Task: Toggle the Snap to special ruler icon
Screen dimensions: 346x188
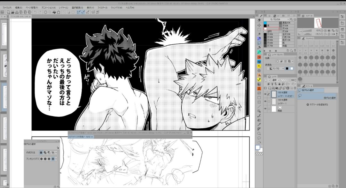Action: click(83, 12)
